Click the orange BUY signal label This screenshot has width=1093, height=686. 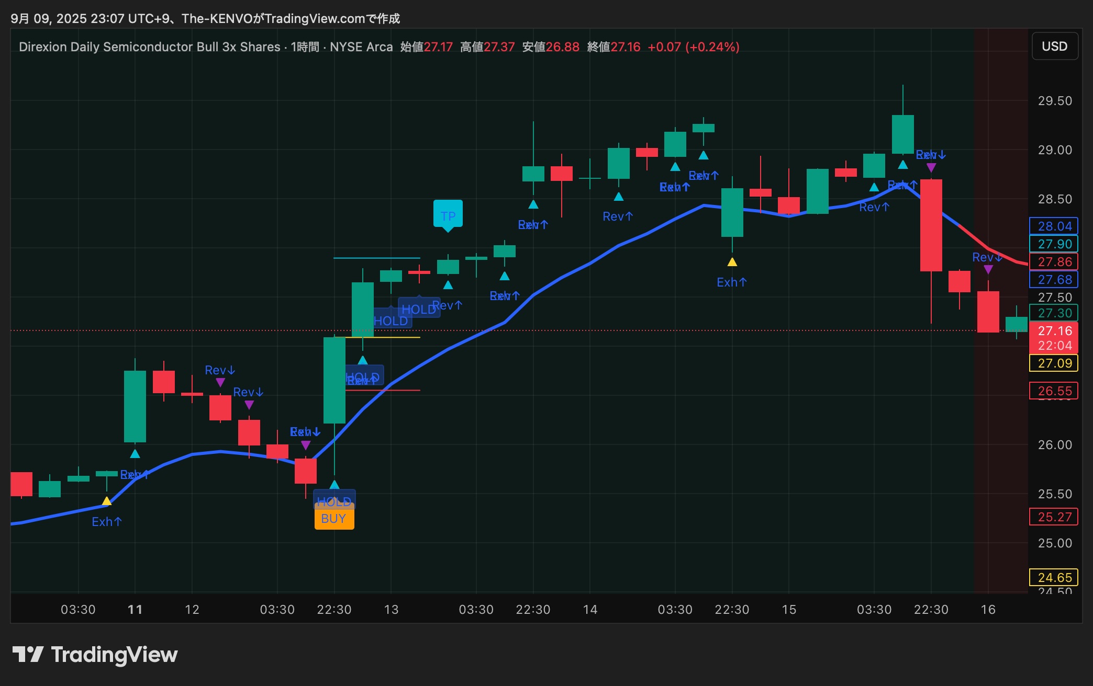pos(334,519)
